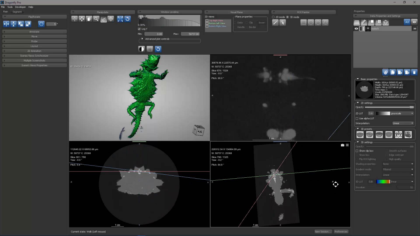Screen dimensions: 420x236
Task: Expand Advanced plot controls
Action: tap(142, 39)
